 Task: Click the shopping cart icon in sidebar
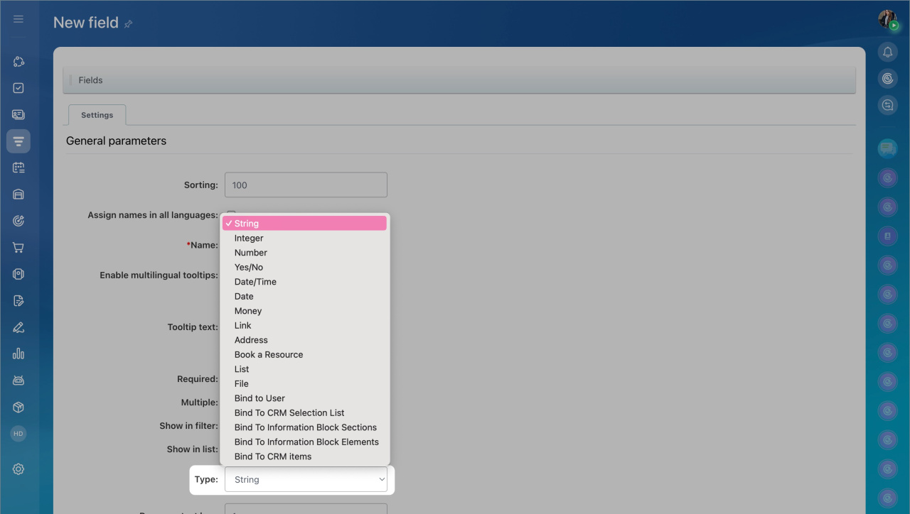[x=18, y=248]
